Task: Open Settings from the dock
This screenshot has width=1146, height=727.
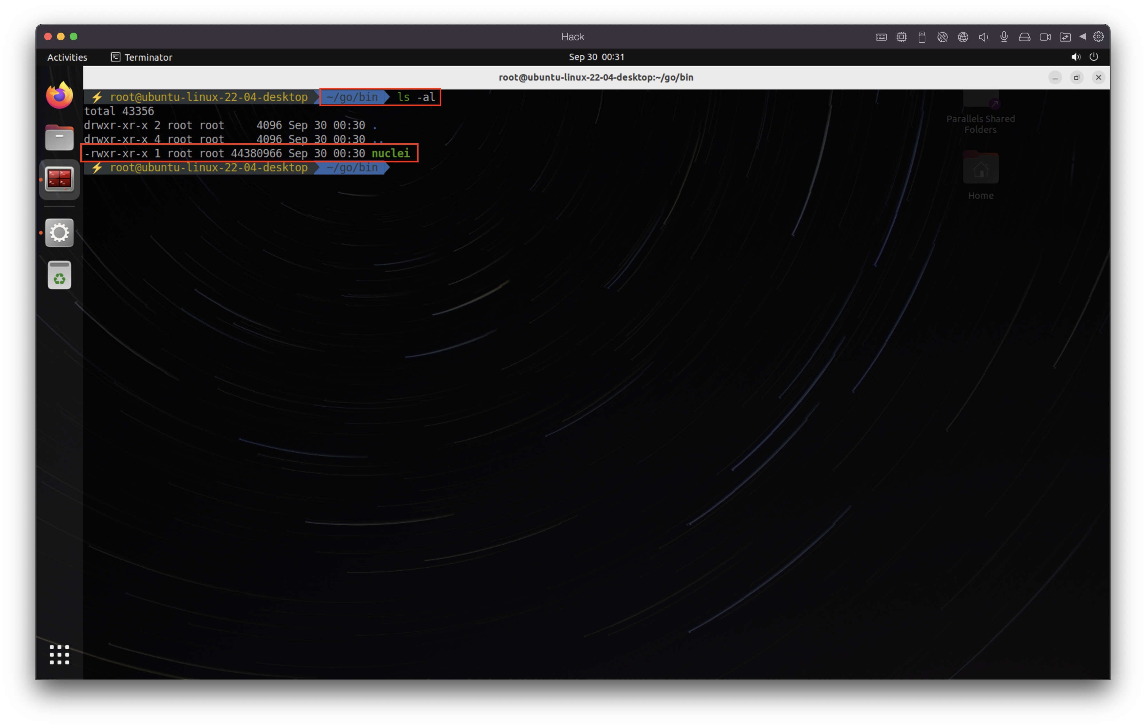Action: [x=59, y=233]
